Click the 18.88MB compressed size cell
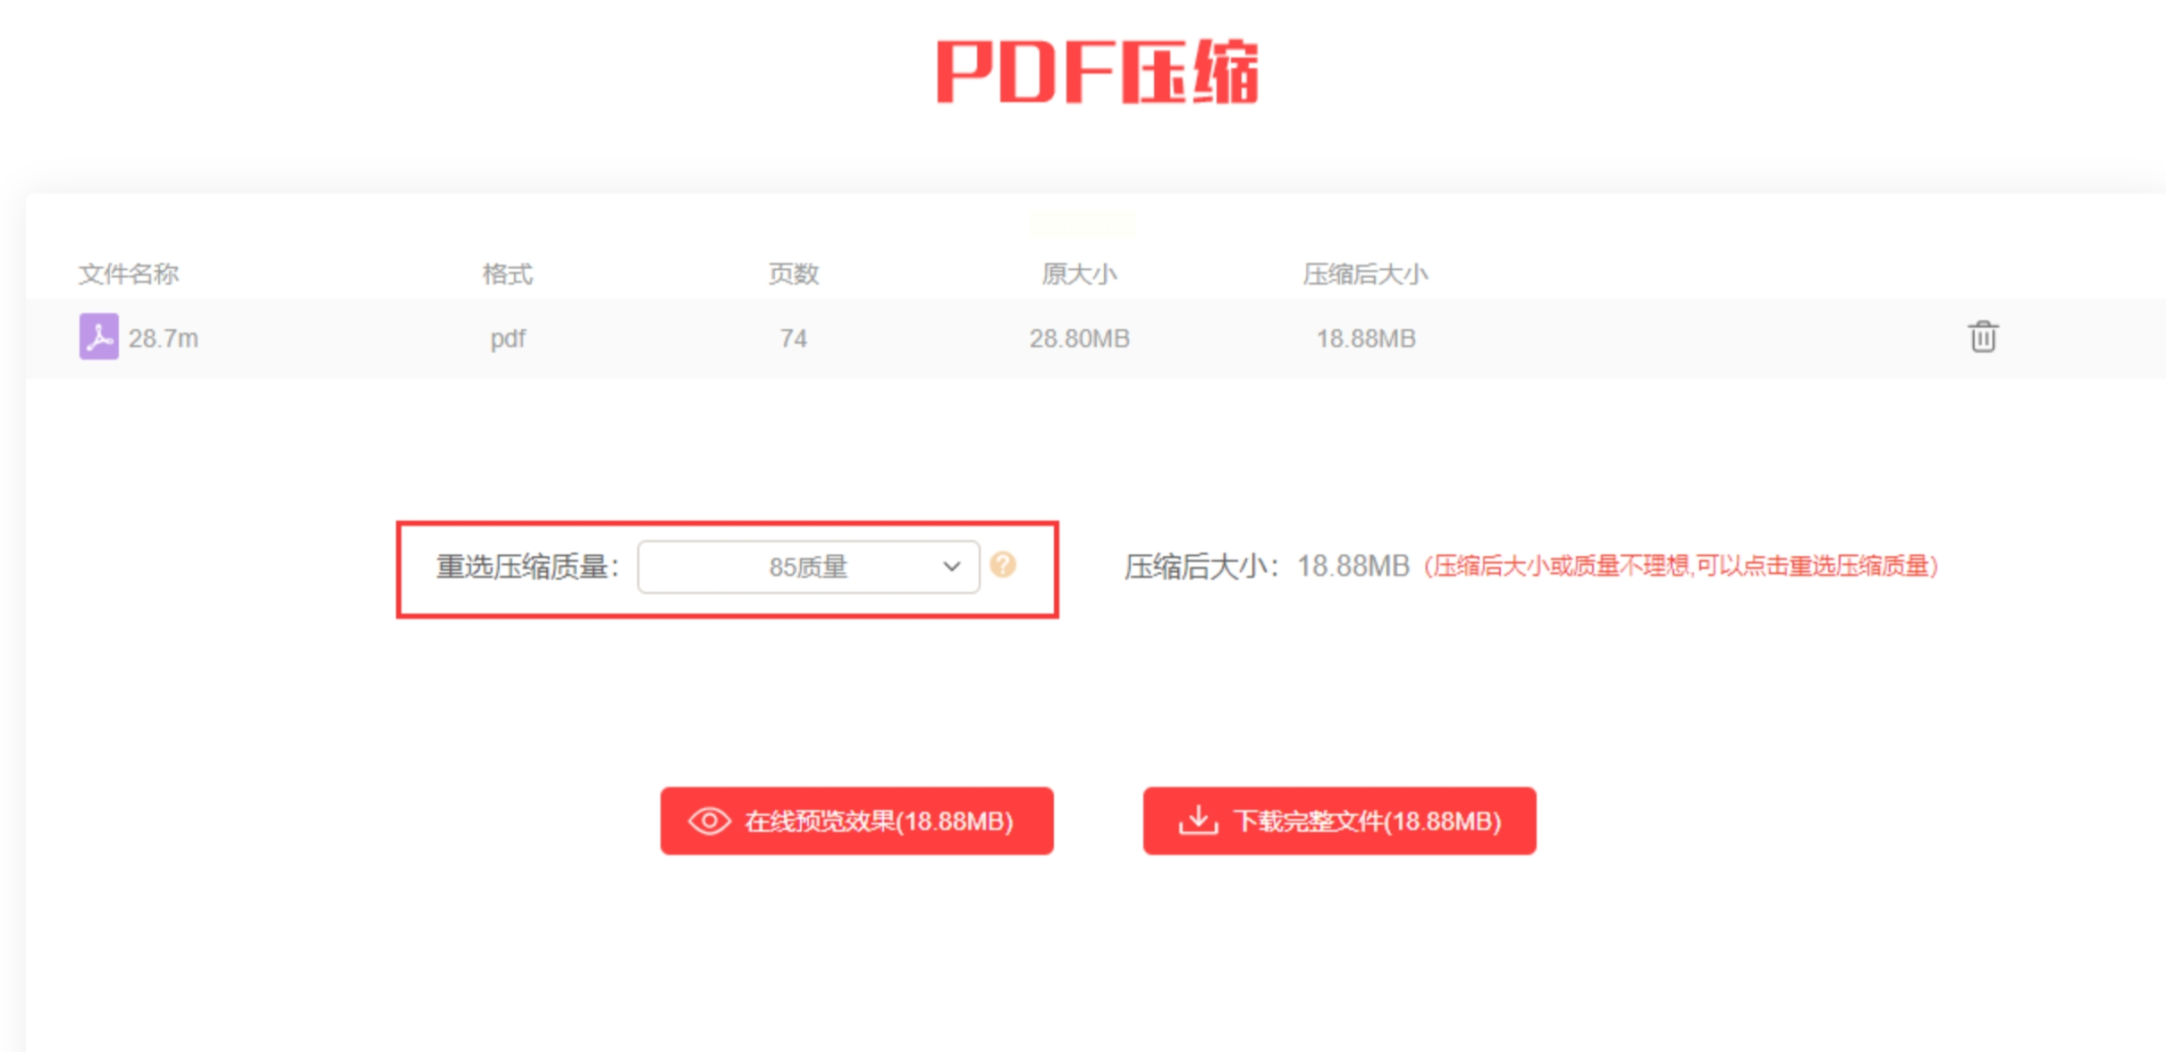 1365,339
